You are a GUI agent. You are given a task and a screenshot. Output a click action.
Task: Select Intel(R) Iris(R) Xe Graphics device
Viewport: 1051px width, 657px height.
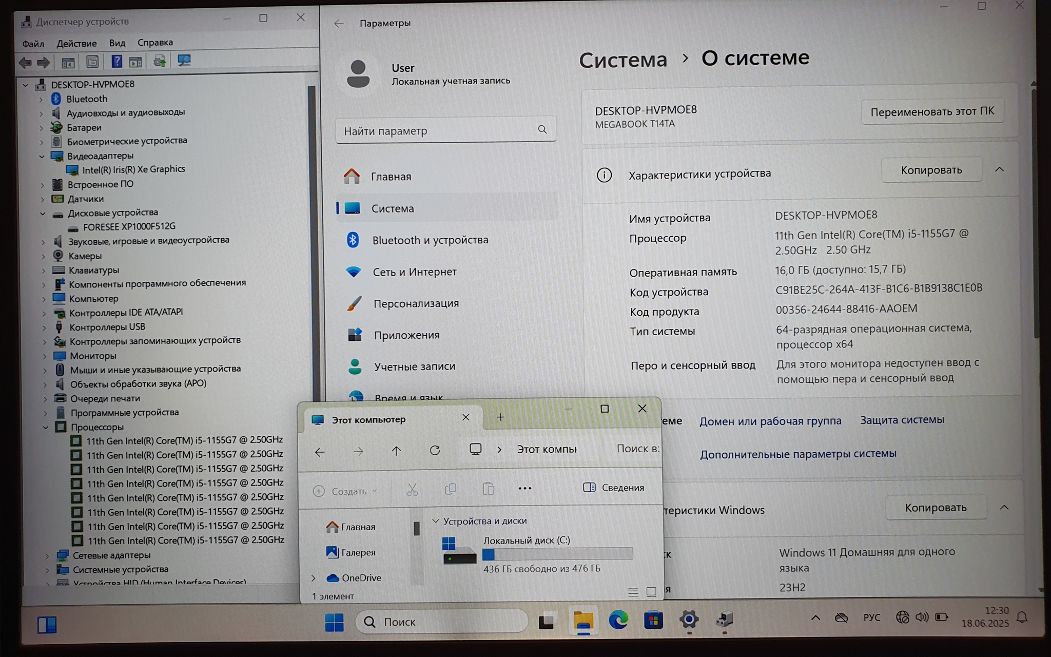(133, 169)
